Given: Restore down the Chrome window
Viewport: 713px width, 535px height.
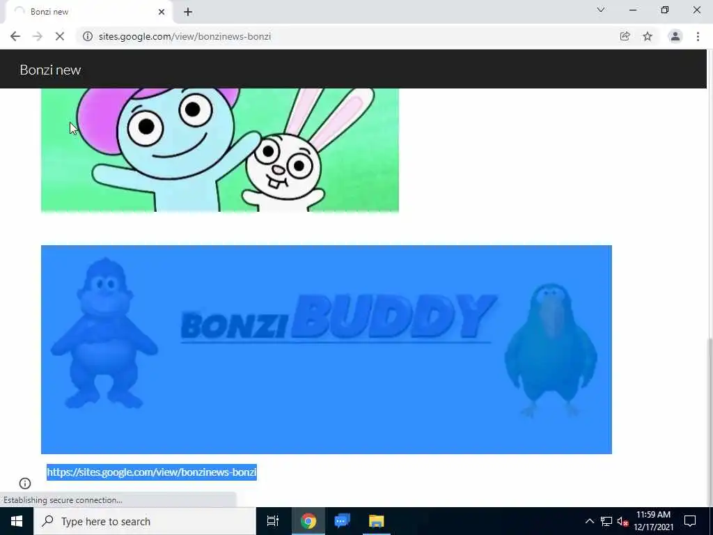Looking at the screenshot, I should [x=665, y=10].
